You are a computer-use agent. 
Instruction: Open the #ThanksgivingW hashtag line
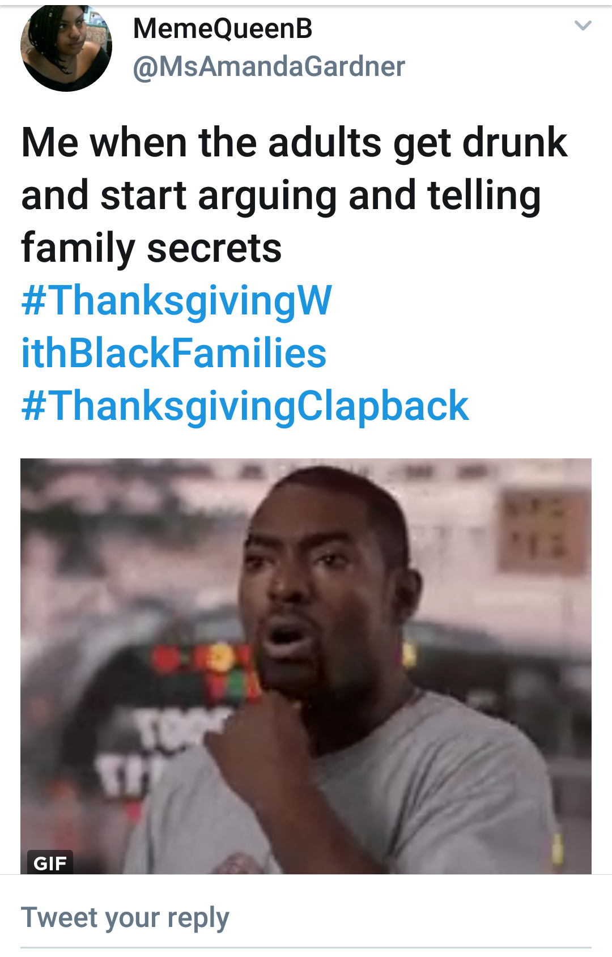pyautogui.click(x=176, y=300)
